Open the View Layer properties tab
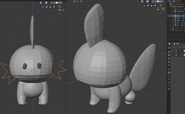 click(169, 58)
